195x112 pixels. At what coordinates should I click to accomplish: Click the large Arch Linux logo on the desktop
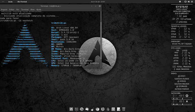pos(97,56)
